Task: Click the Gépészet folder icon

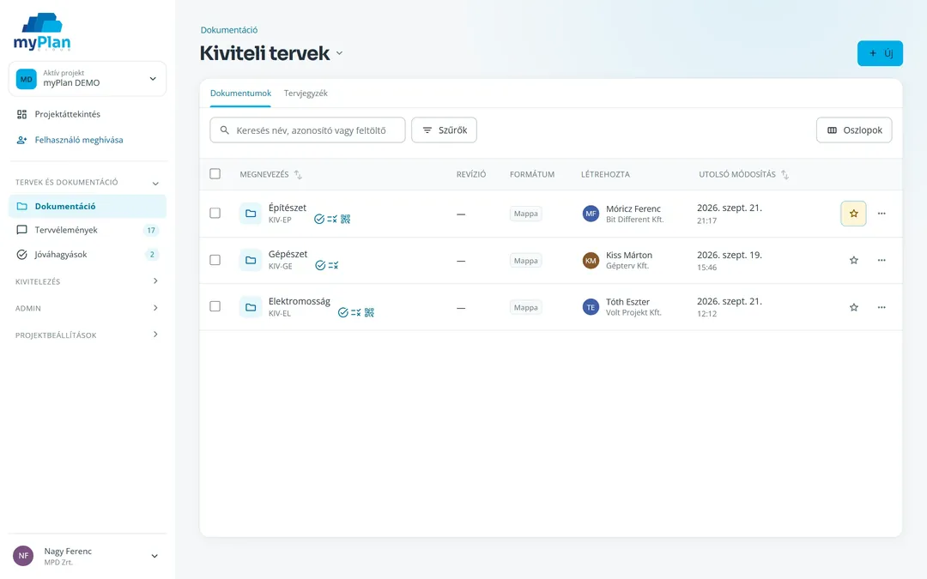Action: (x=251, y=260)
